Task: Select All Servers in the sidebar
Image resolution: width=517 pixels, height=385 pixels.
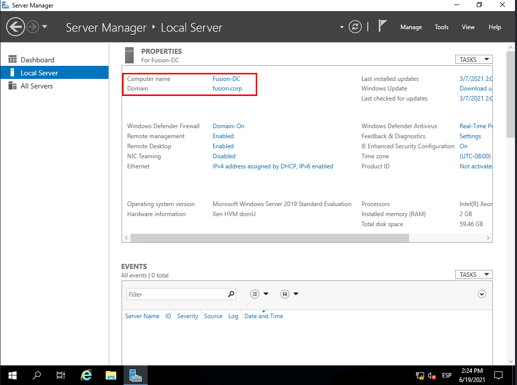Action: tap(54, 86)
